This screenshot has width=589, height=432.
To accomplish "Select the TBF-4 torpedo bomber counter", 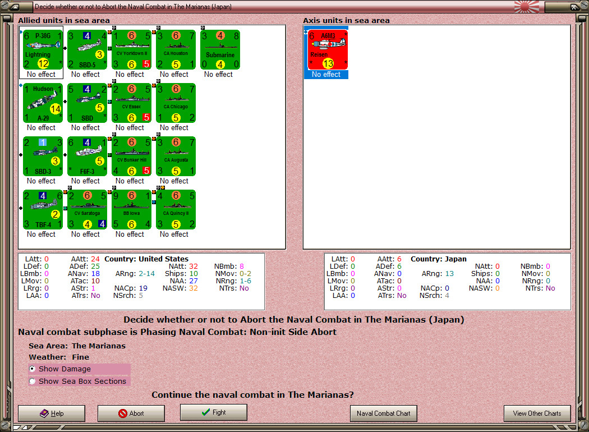I will pyautogui.click(x=43, y=210).
